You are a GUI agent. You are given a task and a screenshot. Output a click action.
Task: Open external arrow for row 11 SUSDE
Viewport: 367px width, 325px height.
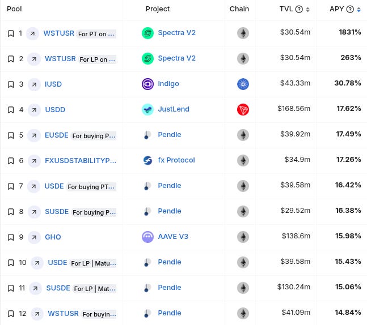[x=35, y=288]
